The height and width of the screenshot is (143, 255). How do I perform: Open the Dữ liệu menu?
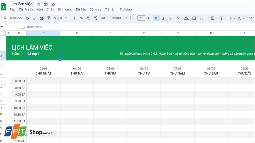click(x=81, y=10)
